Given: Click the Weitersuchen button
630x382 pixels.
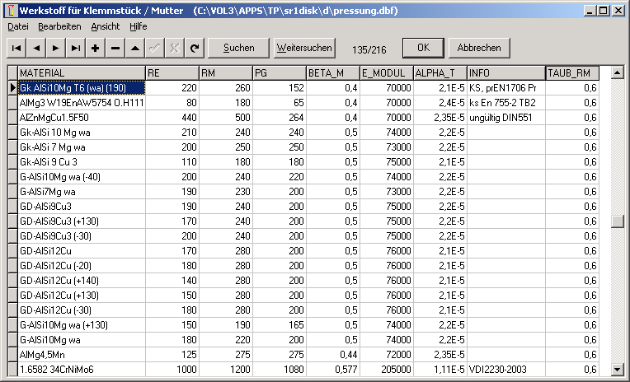Looking at the screenshot, I should (x=304, y=48).
